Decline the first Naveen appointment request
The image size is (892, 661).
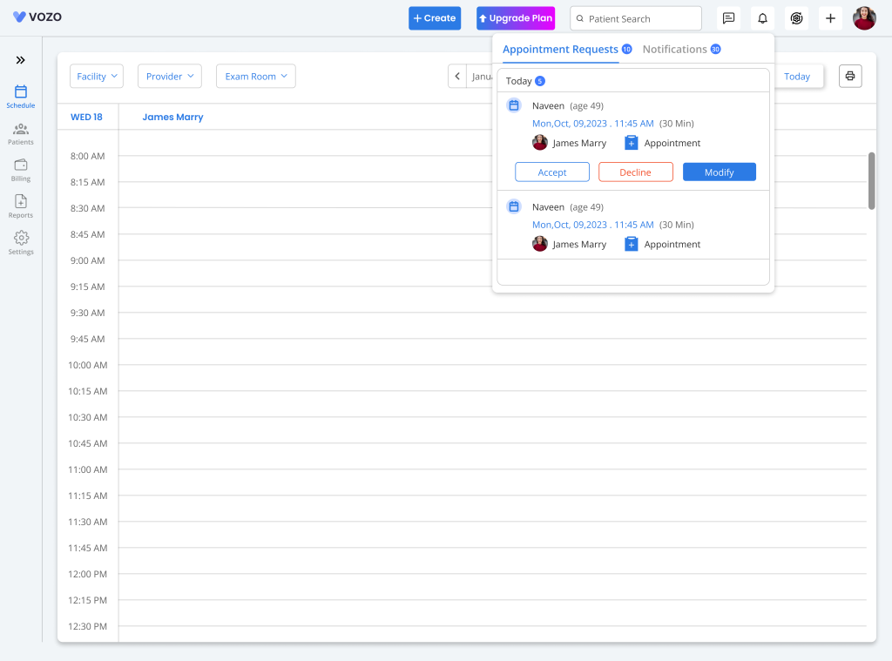point(635,172)
